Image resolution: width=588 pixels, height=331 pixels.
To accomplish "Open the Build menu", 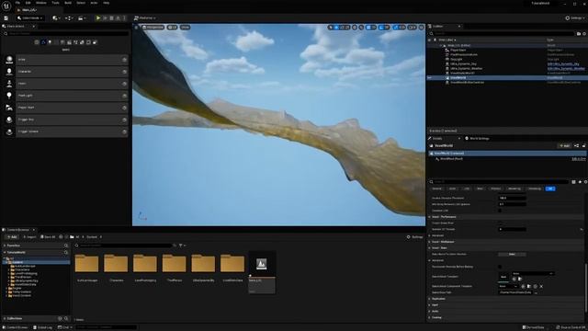I will [68, 3].
